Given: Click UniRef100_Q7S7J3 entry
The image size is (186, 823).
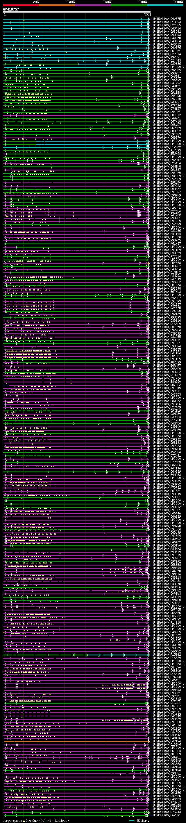Looking at the screenshot, I should tap(167, 812).
